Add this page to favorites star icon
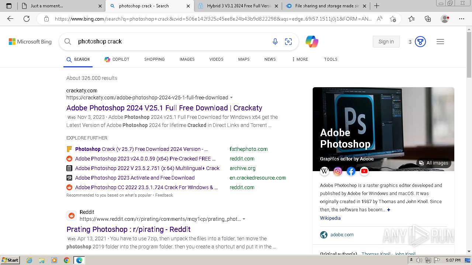 click(x=393, y=19)
